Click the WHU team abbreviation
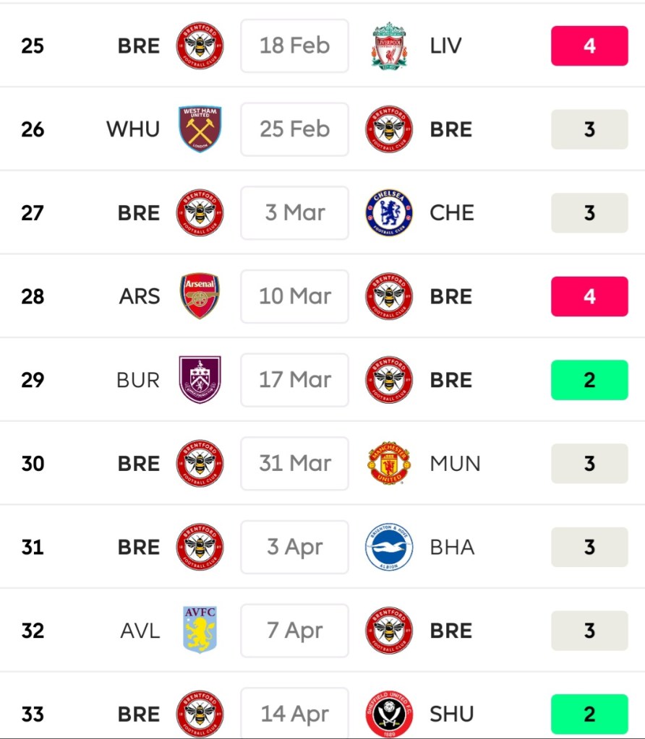 pyautogui.click(x=133, y=129)
